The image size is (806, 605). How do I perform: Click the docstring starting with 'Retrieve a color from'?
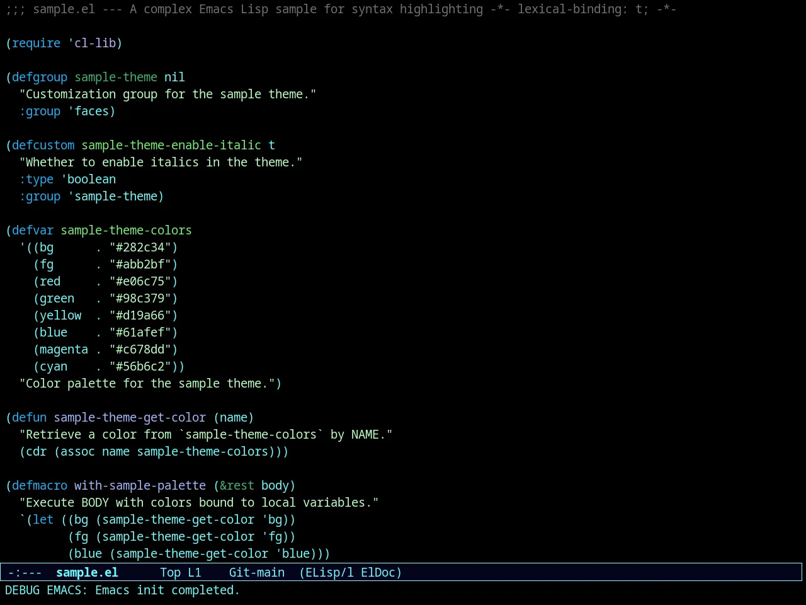(206, 434)
